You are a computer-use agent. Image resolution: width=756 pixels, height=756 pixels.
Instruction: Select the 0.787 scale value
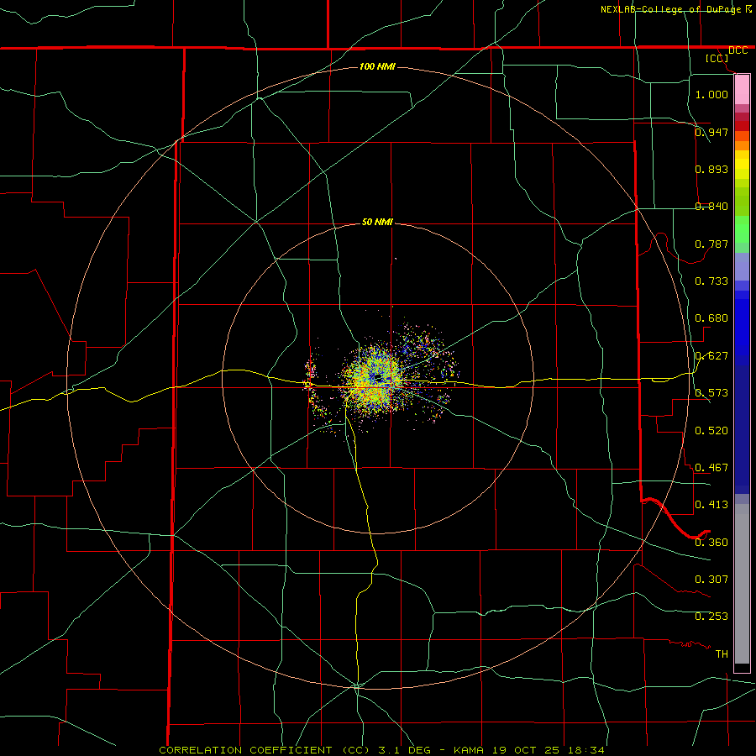[711, 244]
